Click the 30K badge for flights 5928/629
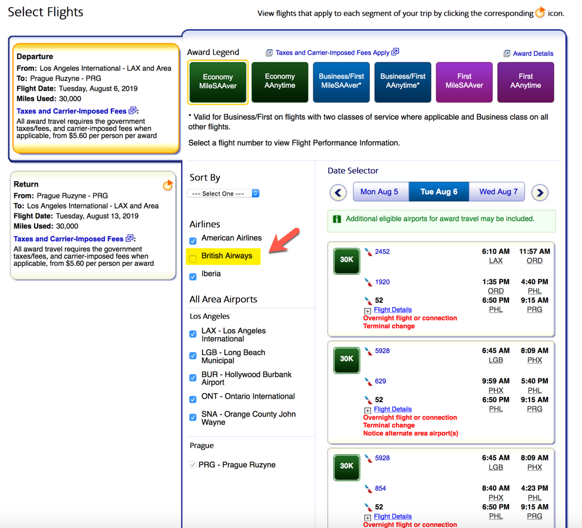Viewport: 582px width, 528px height. 346,360
